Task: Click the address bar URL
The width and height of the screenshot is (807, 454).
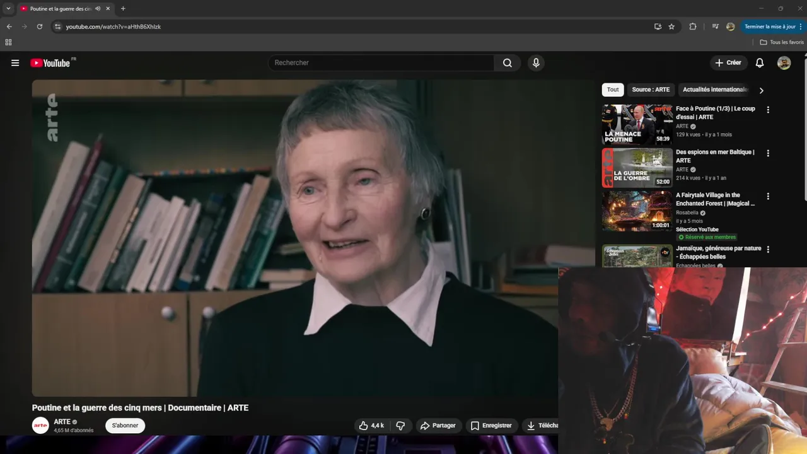Action: pos(113,26)
